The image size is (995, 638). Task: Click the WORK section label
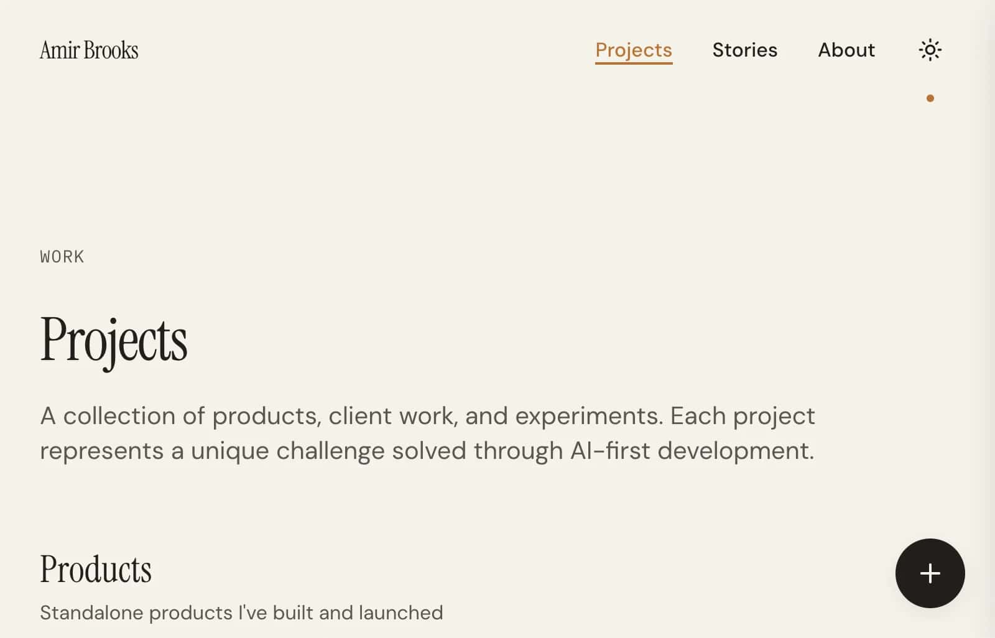point(62,257)
